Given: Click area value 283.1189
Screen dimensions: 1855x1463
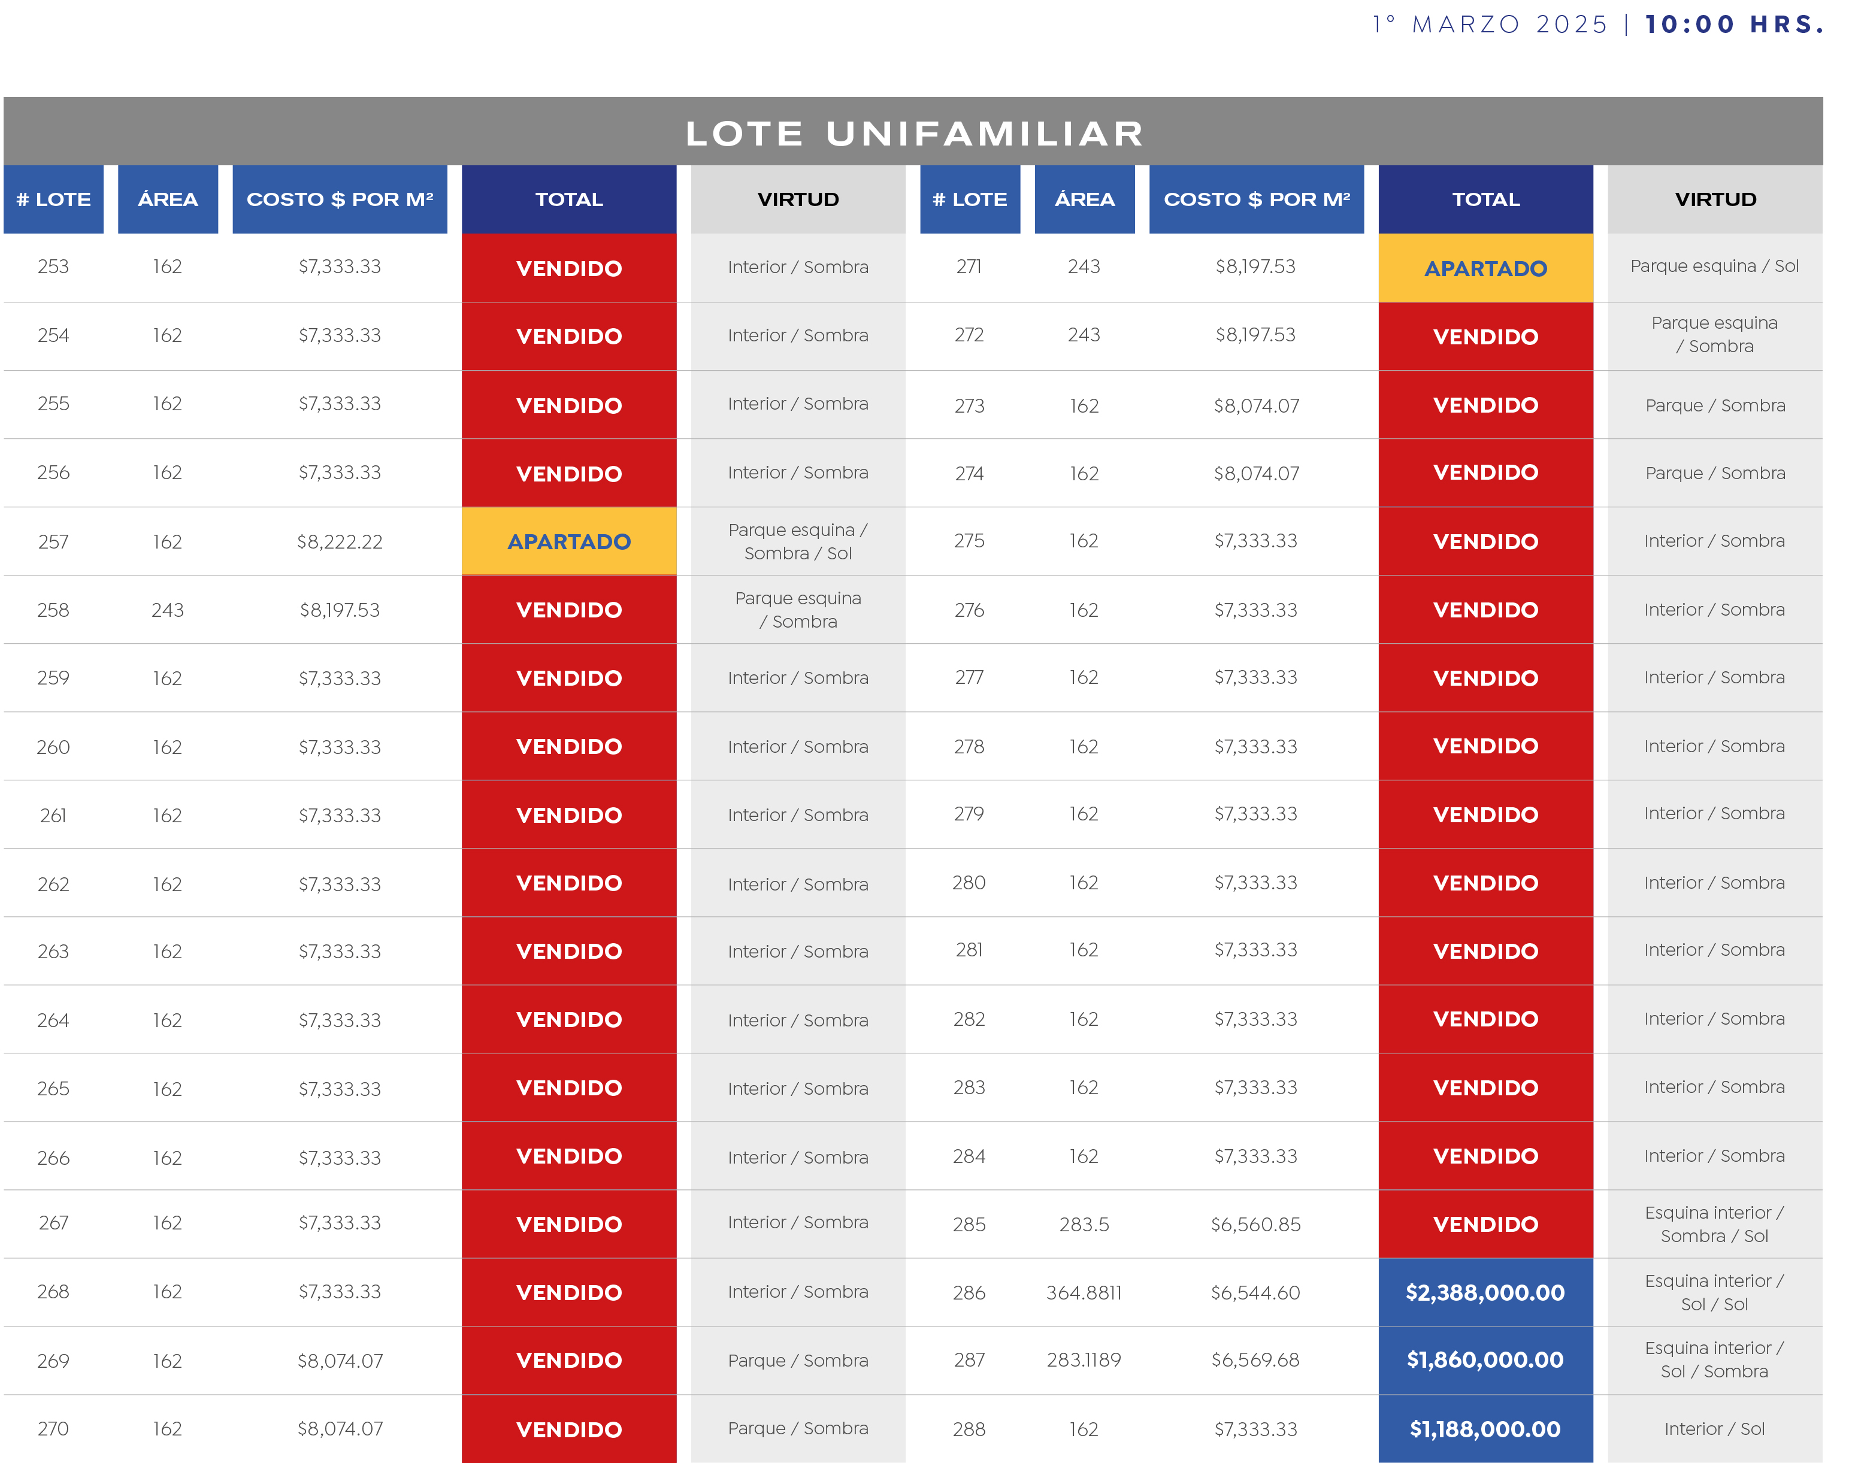Looking at the screenshot, I should tap(1084, 1360).
